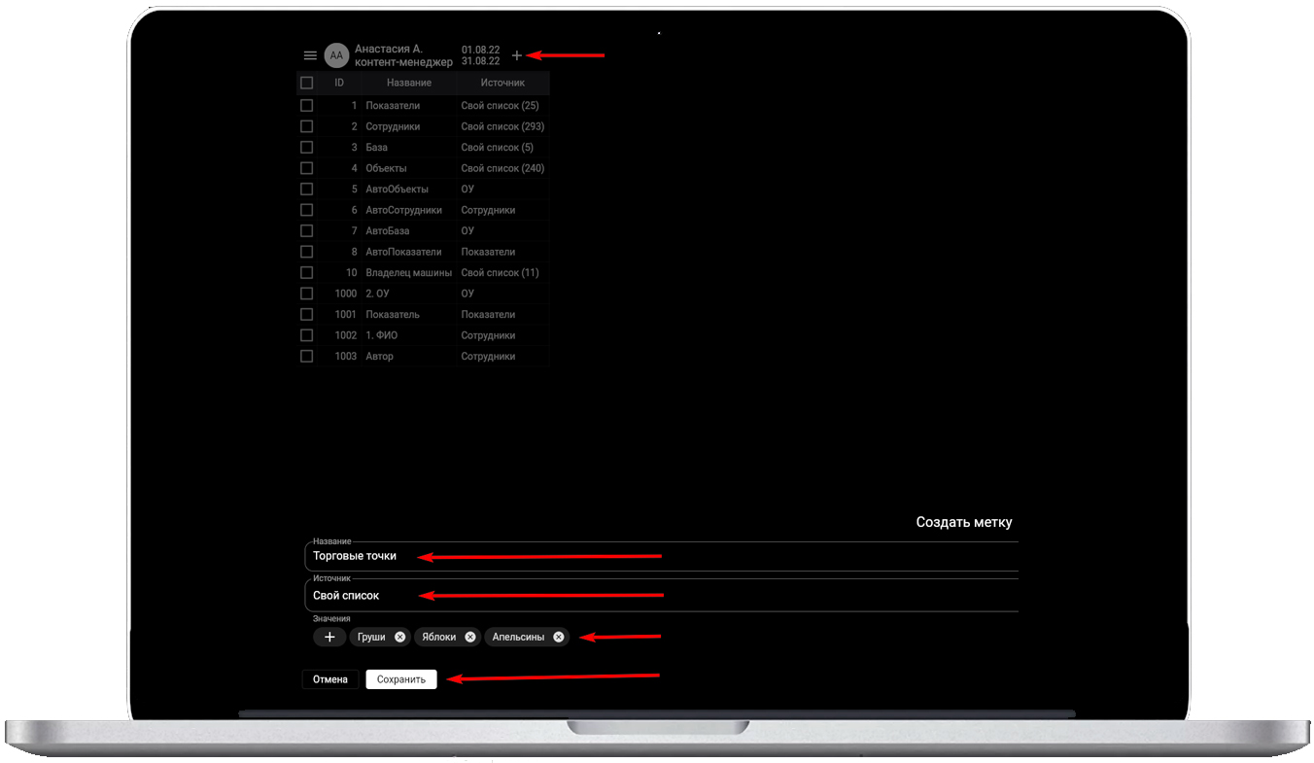
Task: Click the Название input field
Action: tap(661, 556)
